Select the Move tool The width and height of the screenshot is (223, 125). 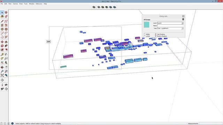point(2,42)
